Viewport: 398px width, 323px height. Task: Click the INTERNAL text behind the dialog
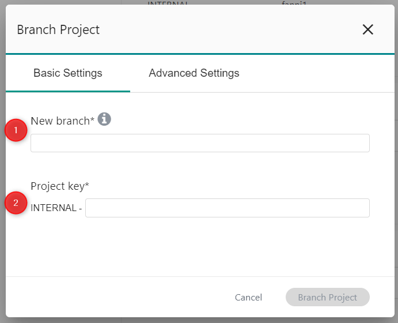[168, 2]
